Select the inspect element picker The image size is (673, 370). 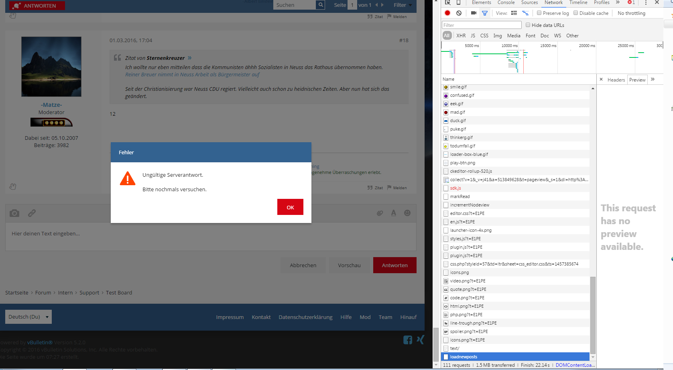tap(448, 2)
